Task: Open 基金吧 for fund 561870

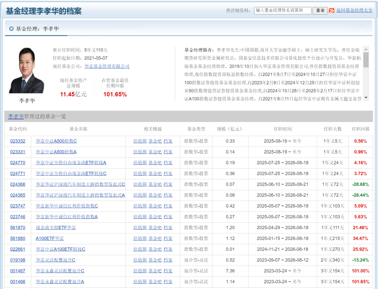Action: (x=155, y=228)
